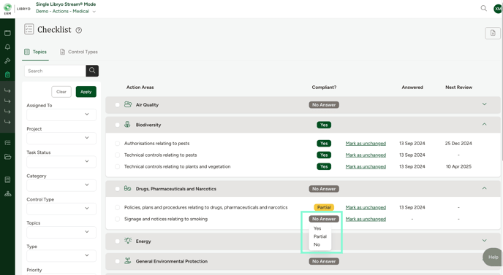
Task: Open the folder icon in the sidebar
Action: 7,157
